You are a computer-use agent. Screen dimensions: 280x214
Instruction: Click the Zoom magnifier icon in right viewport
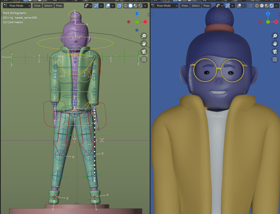click(x=275, y=36)
